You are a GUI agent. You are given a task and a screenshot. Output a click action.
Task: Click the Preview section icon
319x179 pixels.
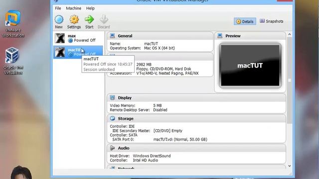coord(220,36)
